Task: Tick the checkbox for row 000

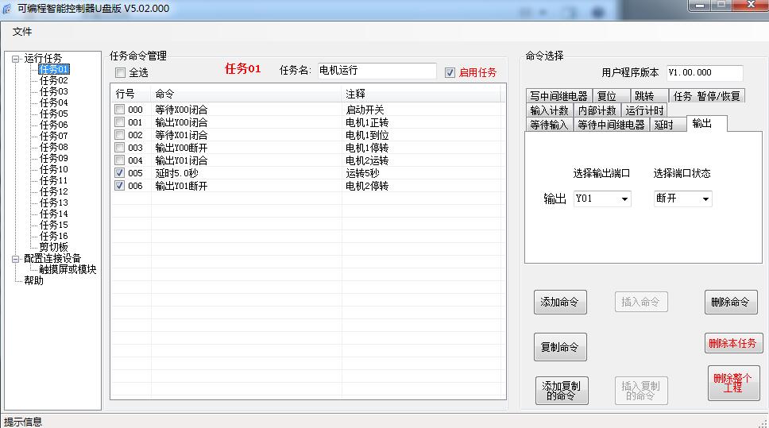Action: click(x=119, y=110)
